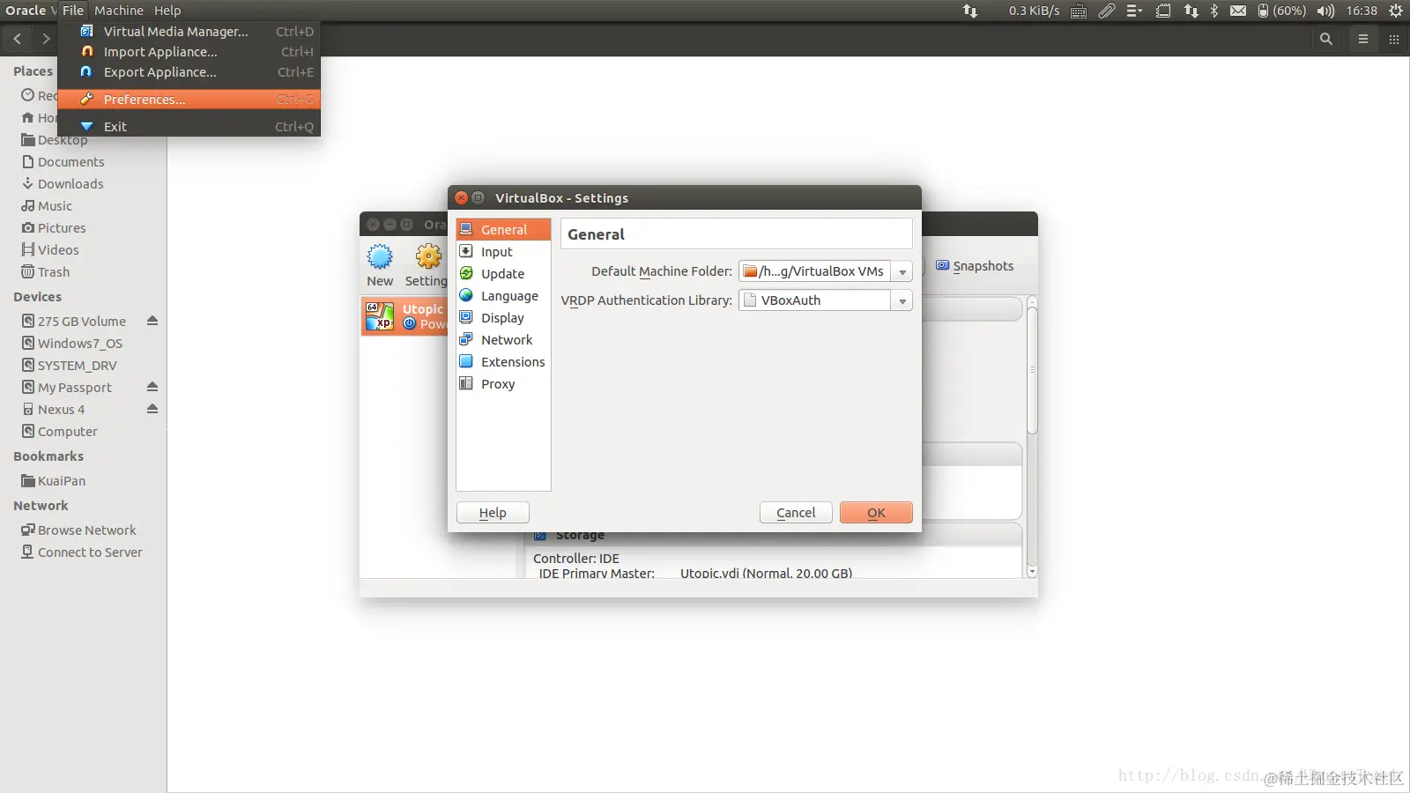
Task: Select the General settings category
Action: click(x=503, y=229)
